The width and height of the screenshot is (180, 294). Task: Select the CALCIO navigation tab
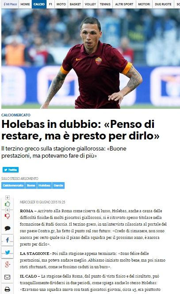(39, 4)
